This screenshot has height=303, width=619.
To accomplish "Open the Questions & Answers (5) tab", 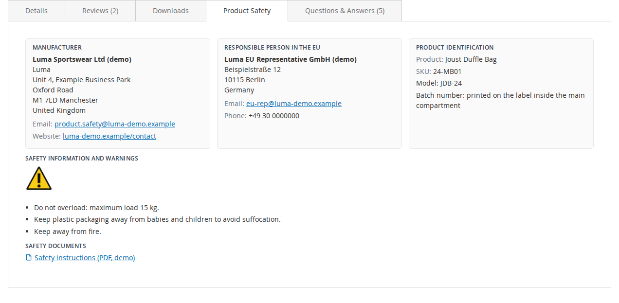I will click(345, 11).
